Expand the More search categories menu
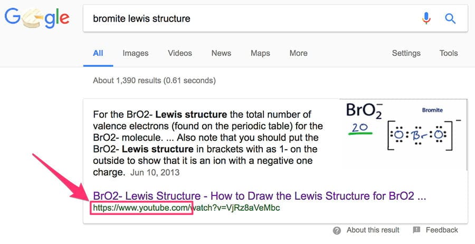This screenshot has width=475, height=244. [x=298, y=53]
